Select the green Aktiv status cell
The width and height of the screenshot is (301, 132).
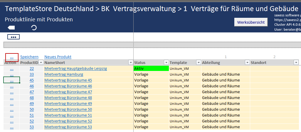(x=151, y=69)
